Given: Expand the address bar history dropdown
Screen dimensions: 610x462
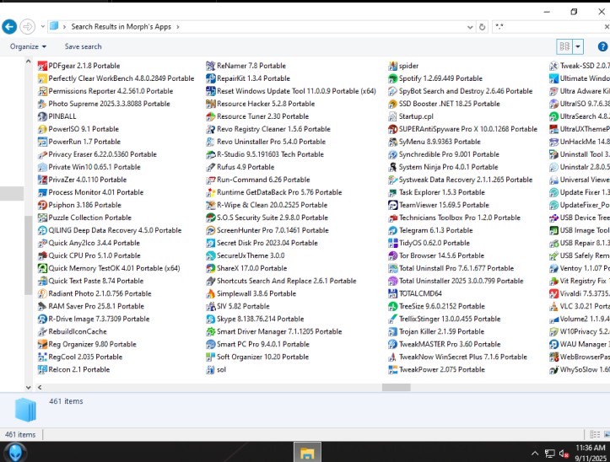Looking at the screenshot, I should pyautogui.click(x=470, y=27).
